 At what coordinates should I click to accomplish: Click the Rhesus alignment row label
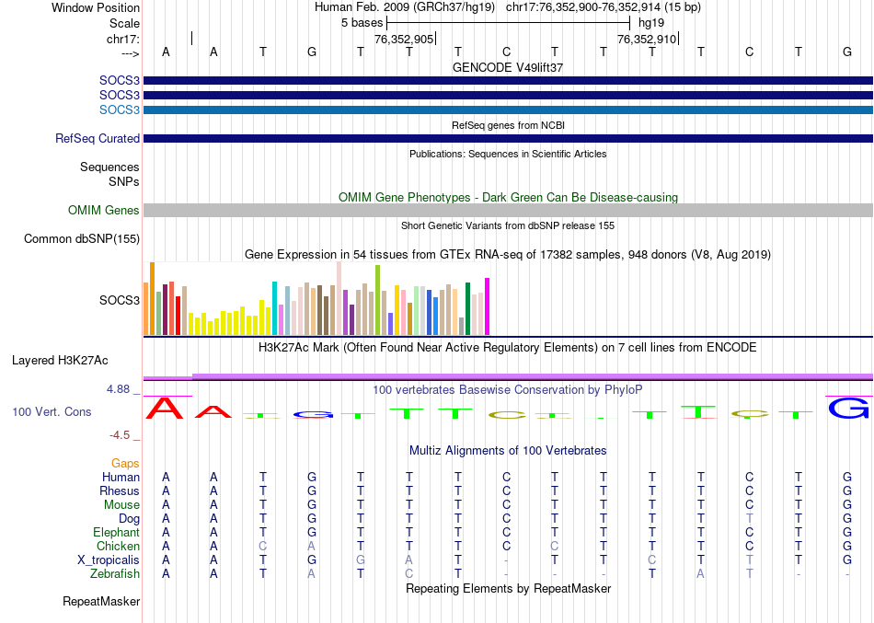tap(120, 490)
